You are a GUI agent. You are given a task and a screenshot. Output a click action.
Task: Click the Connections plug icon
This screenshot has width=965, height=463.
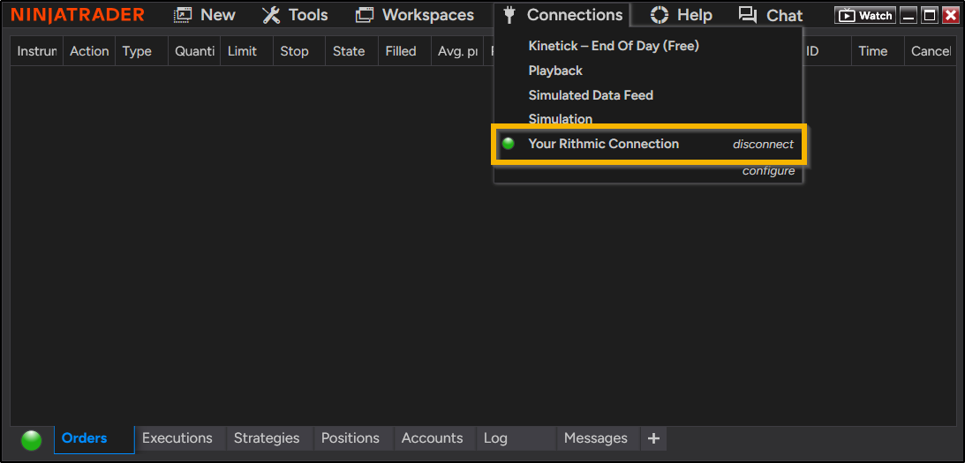coord(509,15)
